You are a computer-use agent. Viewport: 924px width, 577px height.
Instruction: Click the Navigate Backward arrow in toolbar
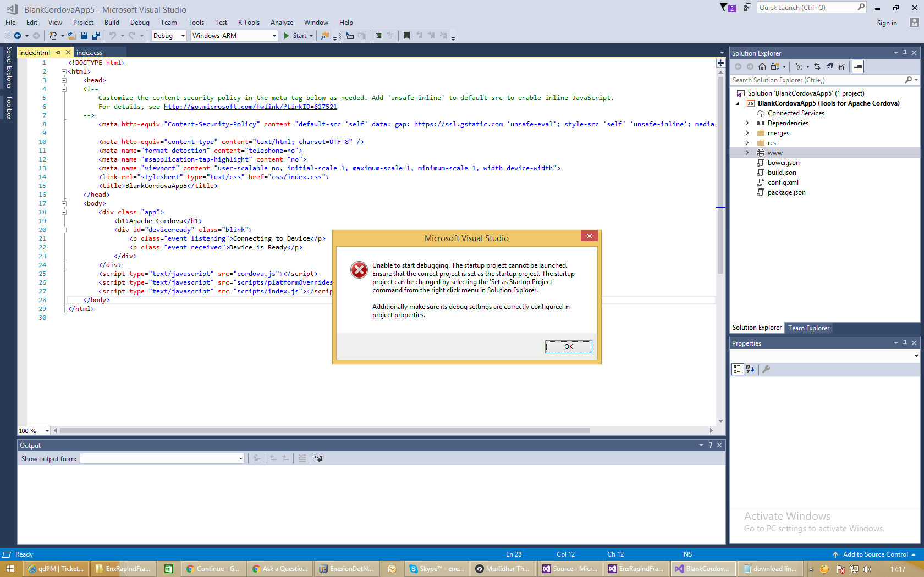point(18,36)
